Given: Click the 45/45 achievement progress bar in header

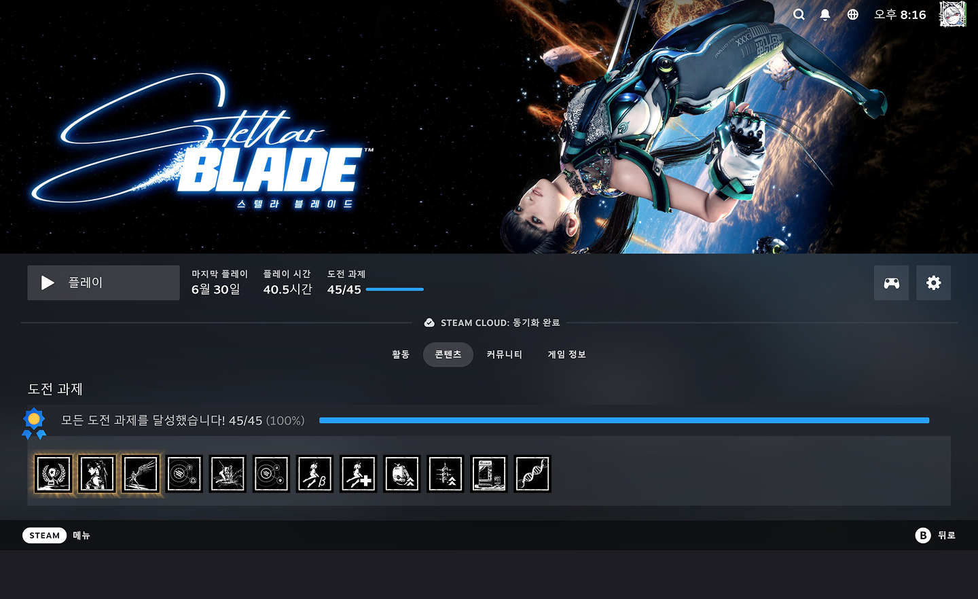Looking at the screenshot, I should coord(395,289).
